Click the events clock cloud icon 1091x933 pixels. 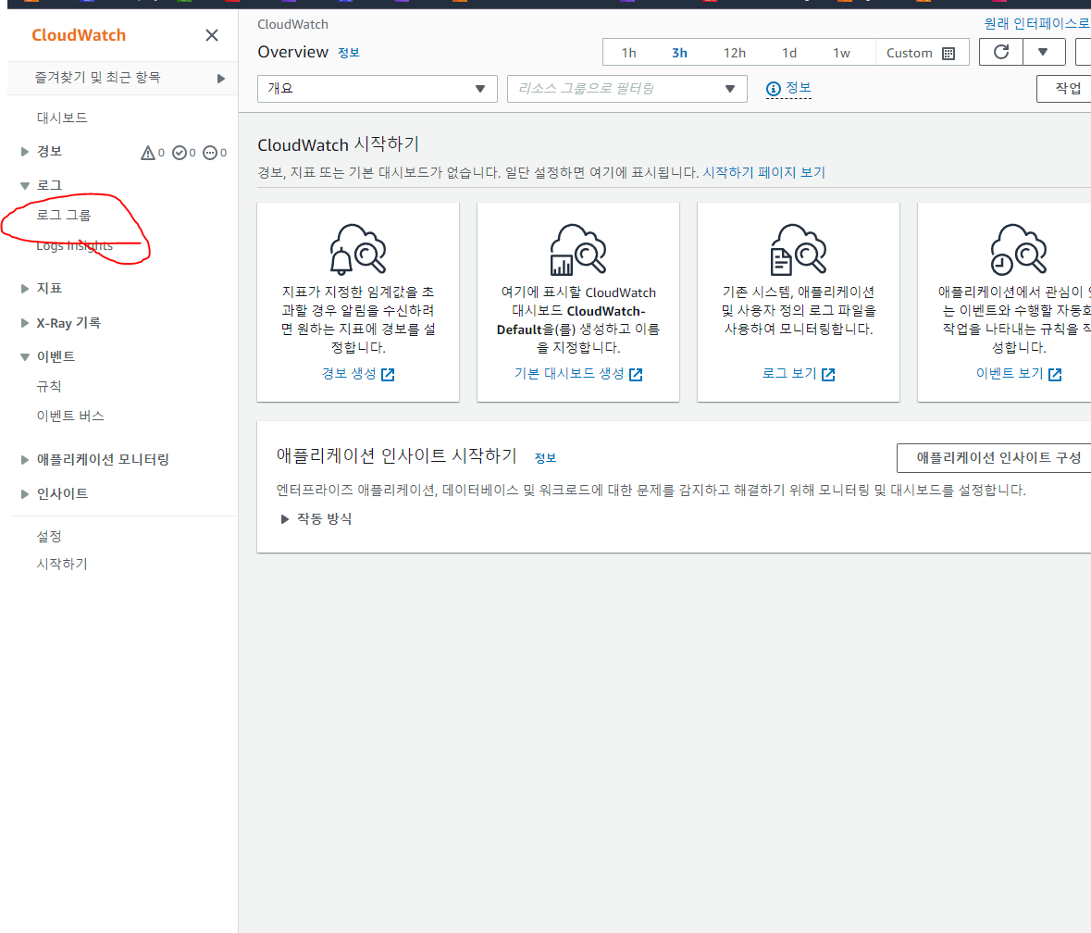point(1018,249)
